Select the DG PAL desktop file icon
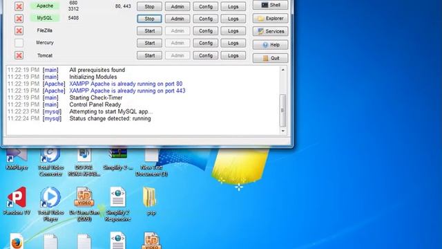Viewport: 442px width, 249px height. [84, 163]
